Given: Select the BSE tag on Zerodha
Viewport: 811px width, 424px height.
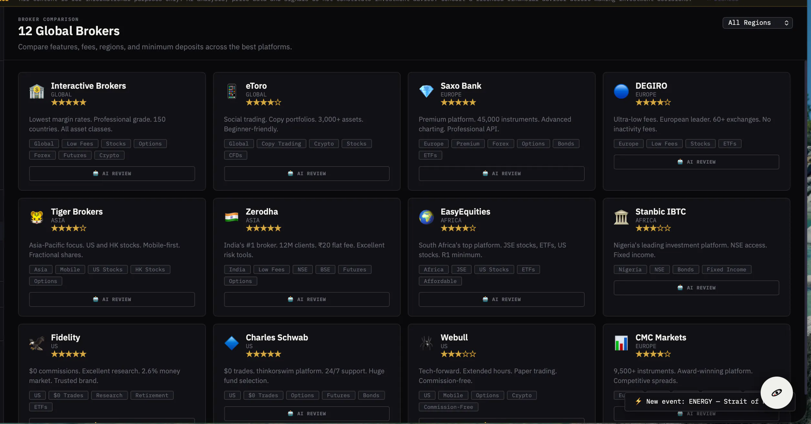Looking at the screenshot, I should point(325,269).
